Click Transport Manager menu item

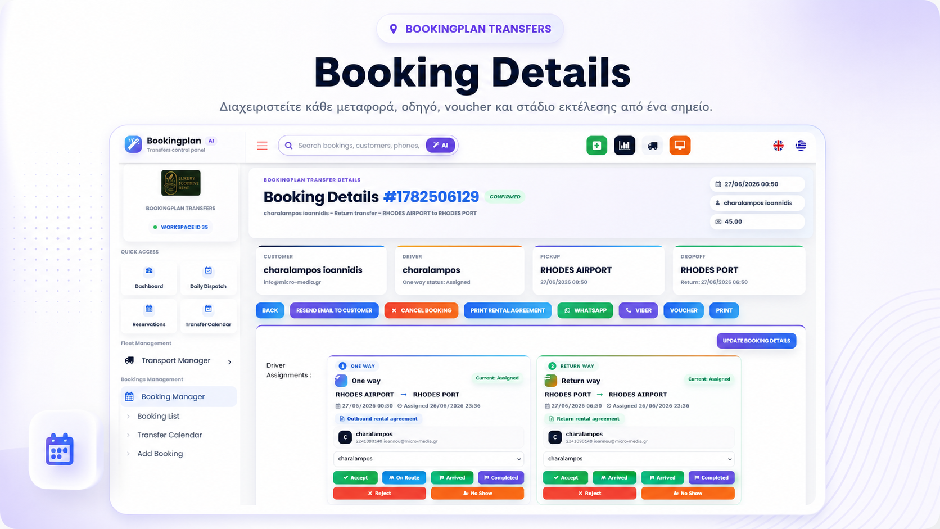tap(178, 361)
